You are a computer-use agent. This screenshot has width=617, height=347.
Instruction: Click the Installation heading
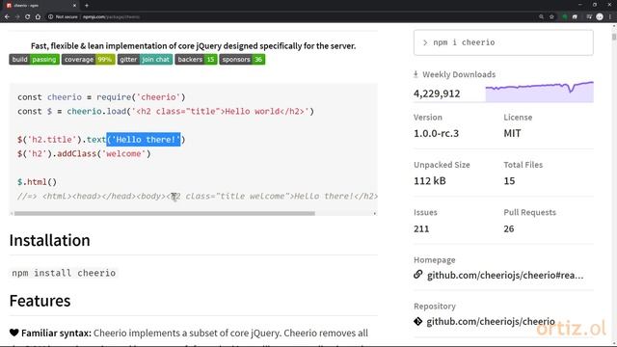[49, 240]
